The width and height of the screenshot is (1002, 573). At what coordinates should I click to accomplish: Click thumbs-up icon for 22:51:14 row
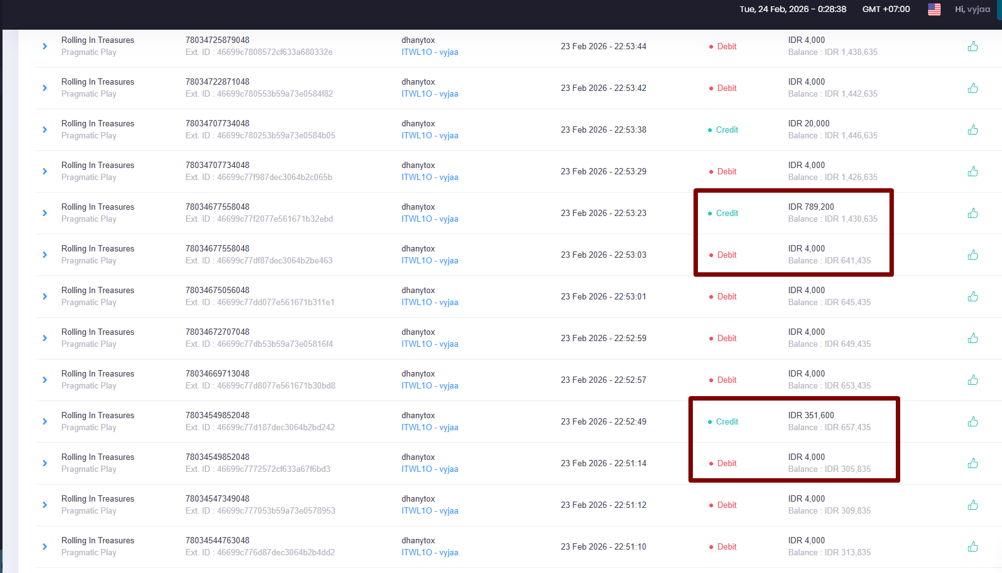click(x=973, y=463)
